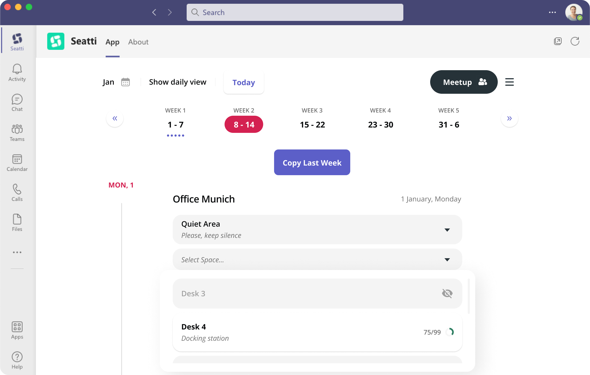Image resolution: width=590 pixels, height=375 pixels.
Task: Go to previous weeks with double chevron
Action: [115, 118]
